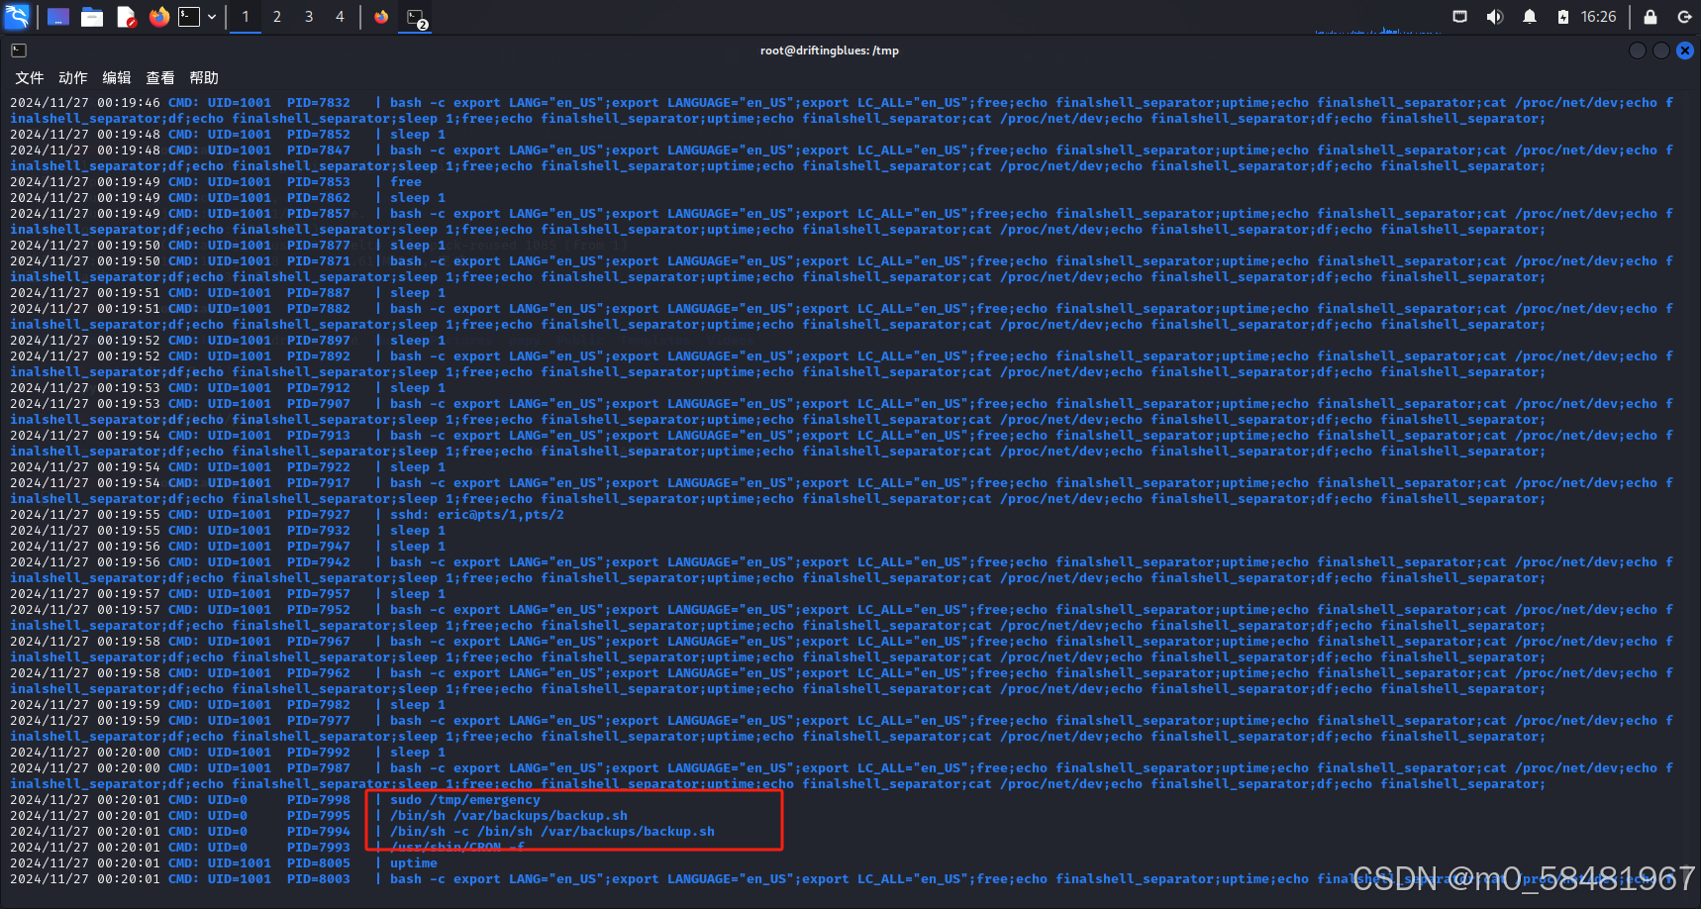This screenshot has width=1701, height=909.
Task: Launch Firefox from the panel launcher
Action: coord(158,17)
